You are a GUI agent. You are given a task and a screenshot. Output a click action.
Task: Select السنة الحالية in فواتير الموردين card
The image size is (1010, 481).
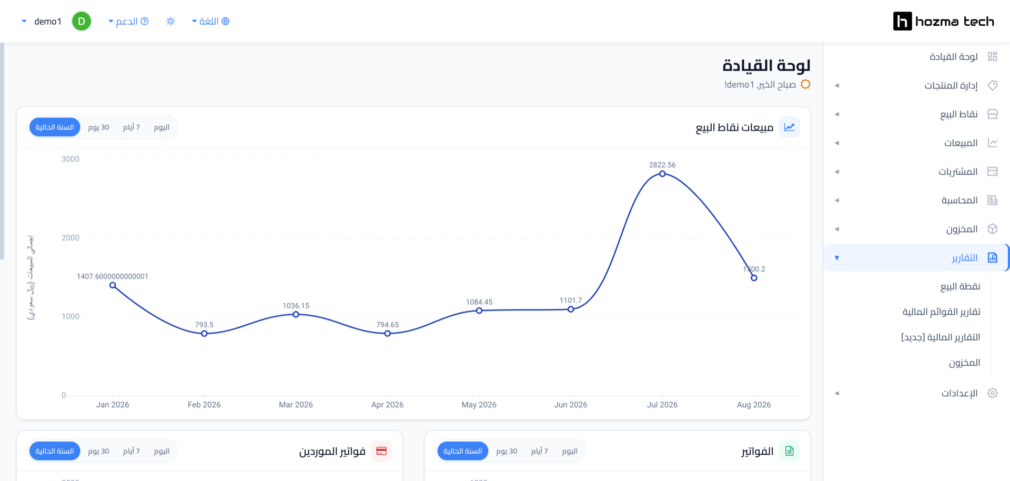(55, 451)
